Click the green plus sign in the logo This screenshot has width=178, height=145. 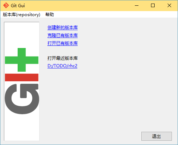point(22,60)
